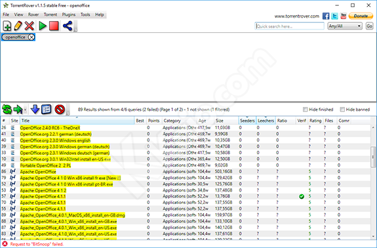Sort results by Site column header
377x248 pixels.
[x=14, y=121]
